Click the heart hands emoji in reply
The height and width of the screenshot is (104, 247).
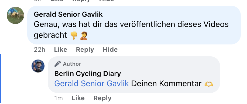coord(209,84)
